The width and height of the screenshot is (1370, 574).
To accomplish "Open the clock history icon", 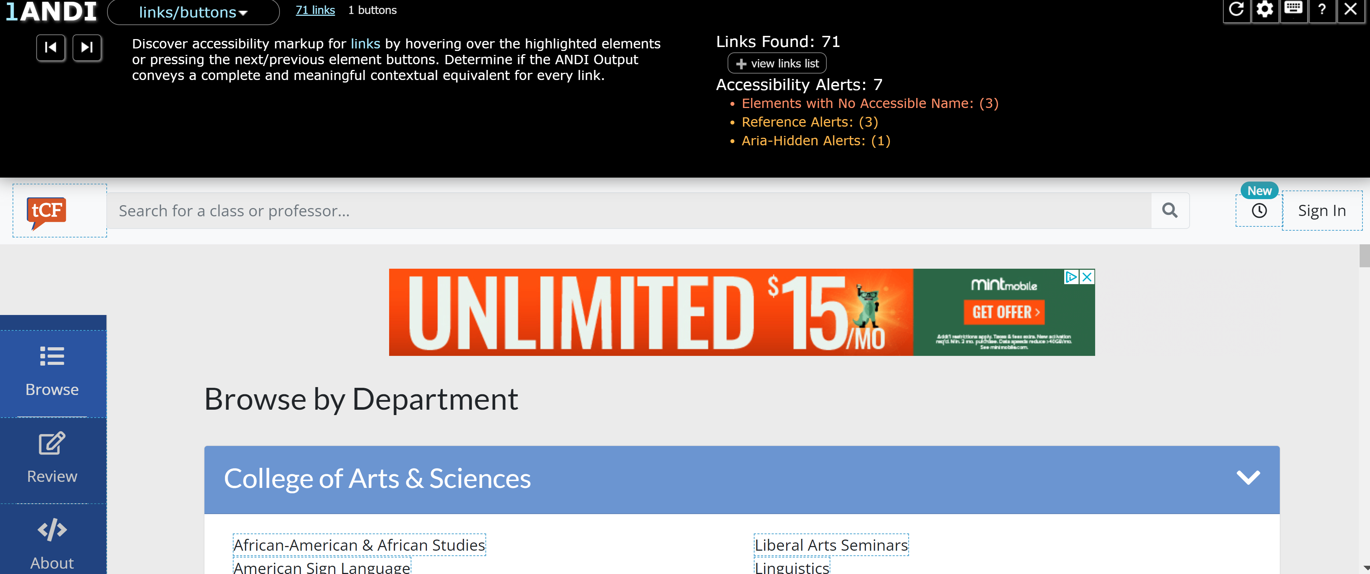I will tap(1259, 211).
